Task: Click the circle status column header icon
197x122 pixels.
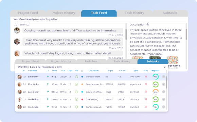Action: pyautogui.click(x=82, y=71)
